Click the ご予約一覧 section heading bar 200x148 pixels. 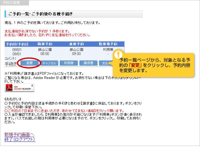(x=74, y=14)
